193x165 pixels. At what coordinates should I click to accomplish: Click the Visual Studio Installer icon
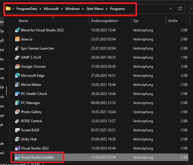pos(17,157)
